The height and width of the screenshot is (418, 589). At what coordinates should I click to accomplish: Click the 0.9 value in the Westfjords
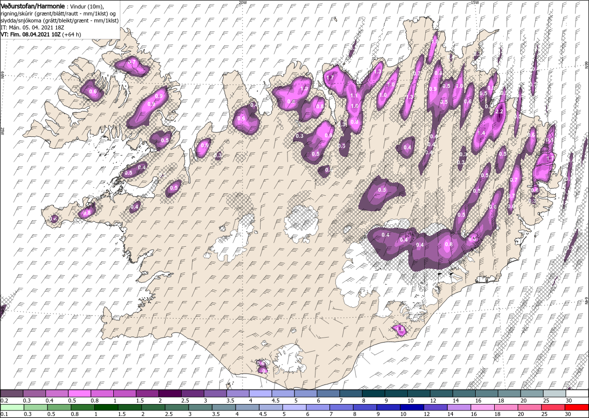(x=159, y=96)
